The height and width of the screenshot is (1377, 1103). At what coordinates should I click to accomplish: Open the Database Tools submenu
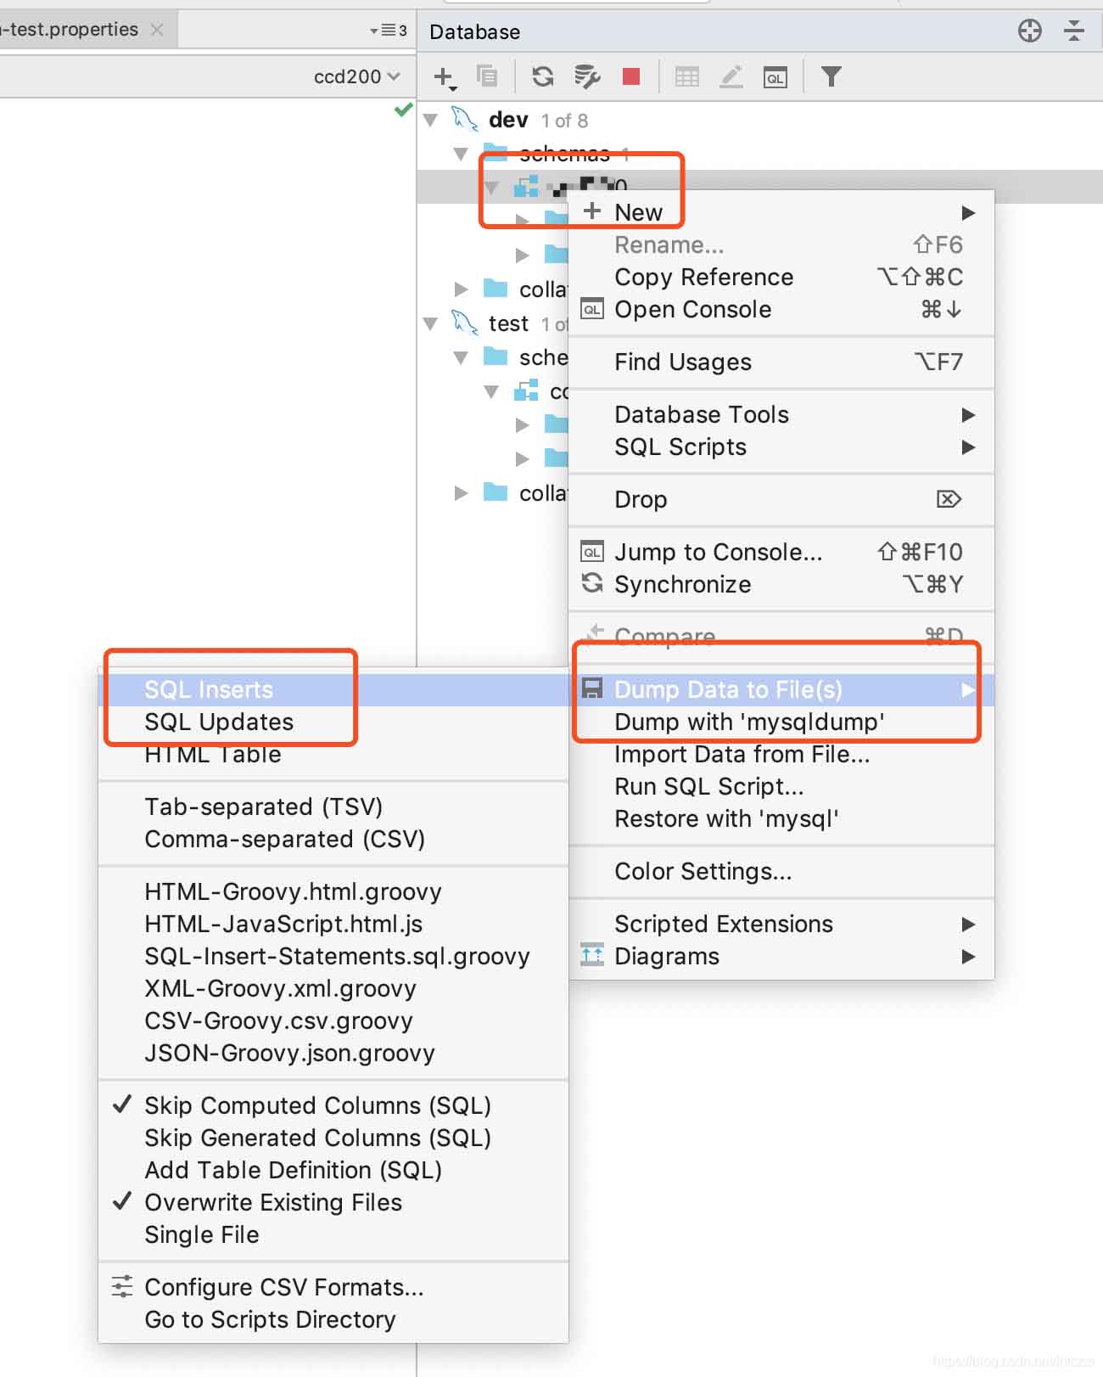click(781, 414)
